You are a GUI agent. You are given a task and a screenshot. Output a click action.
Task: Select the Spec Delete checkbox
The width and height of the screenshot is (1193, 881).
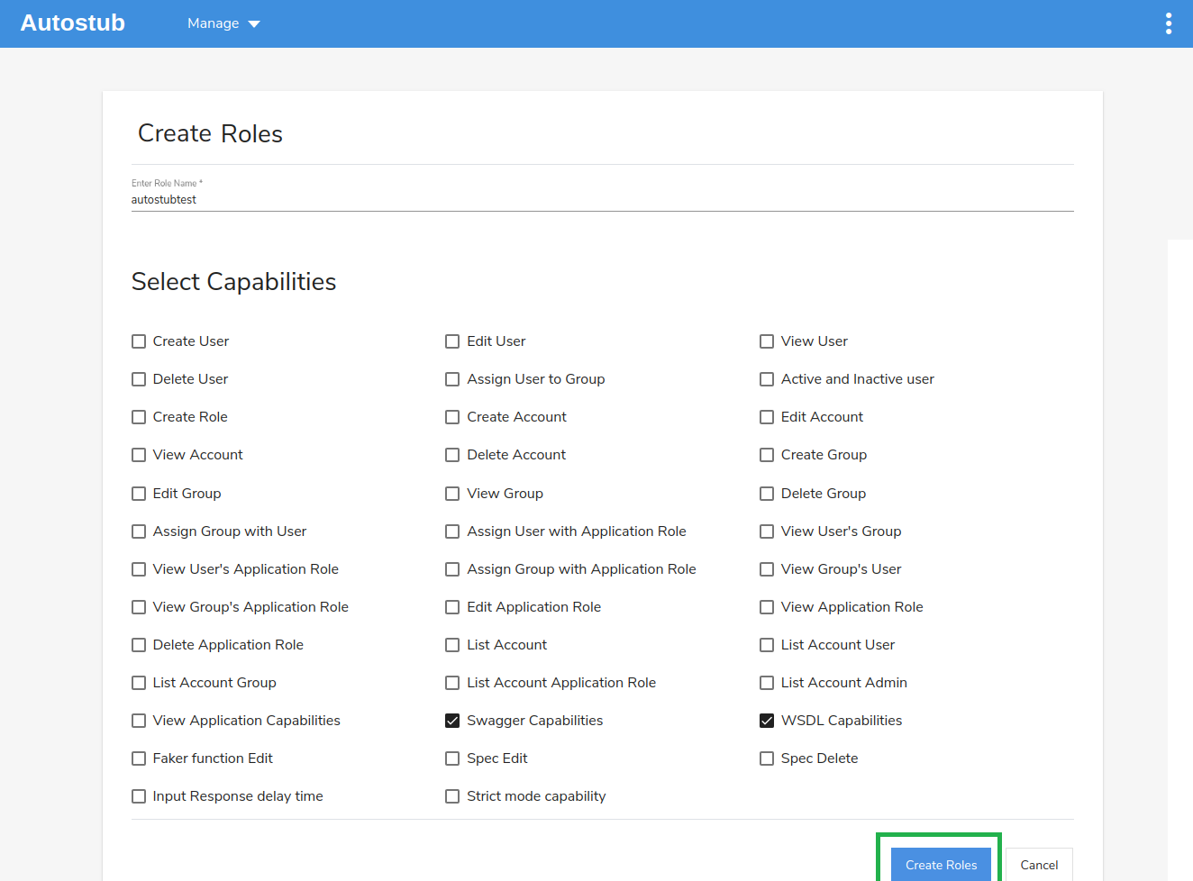point(767,758)
